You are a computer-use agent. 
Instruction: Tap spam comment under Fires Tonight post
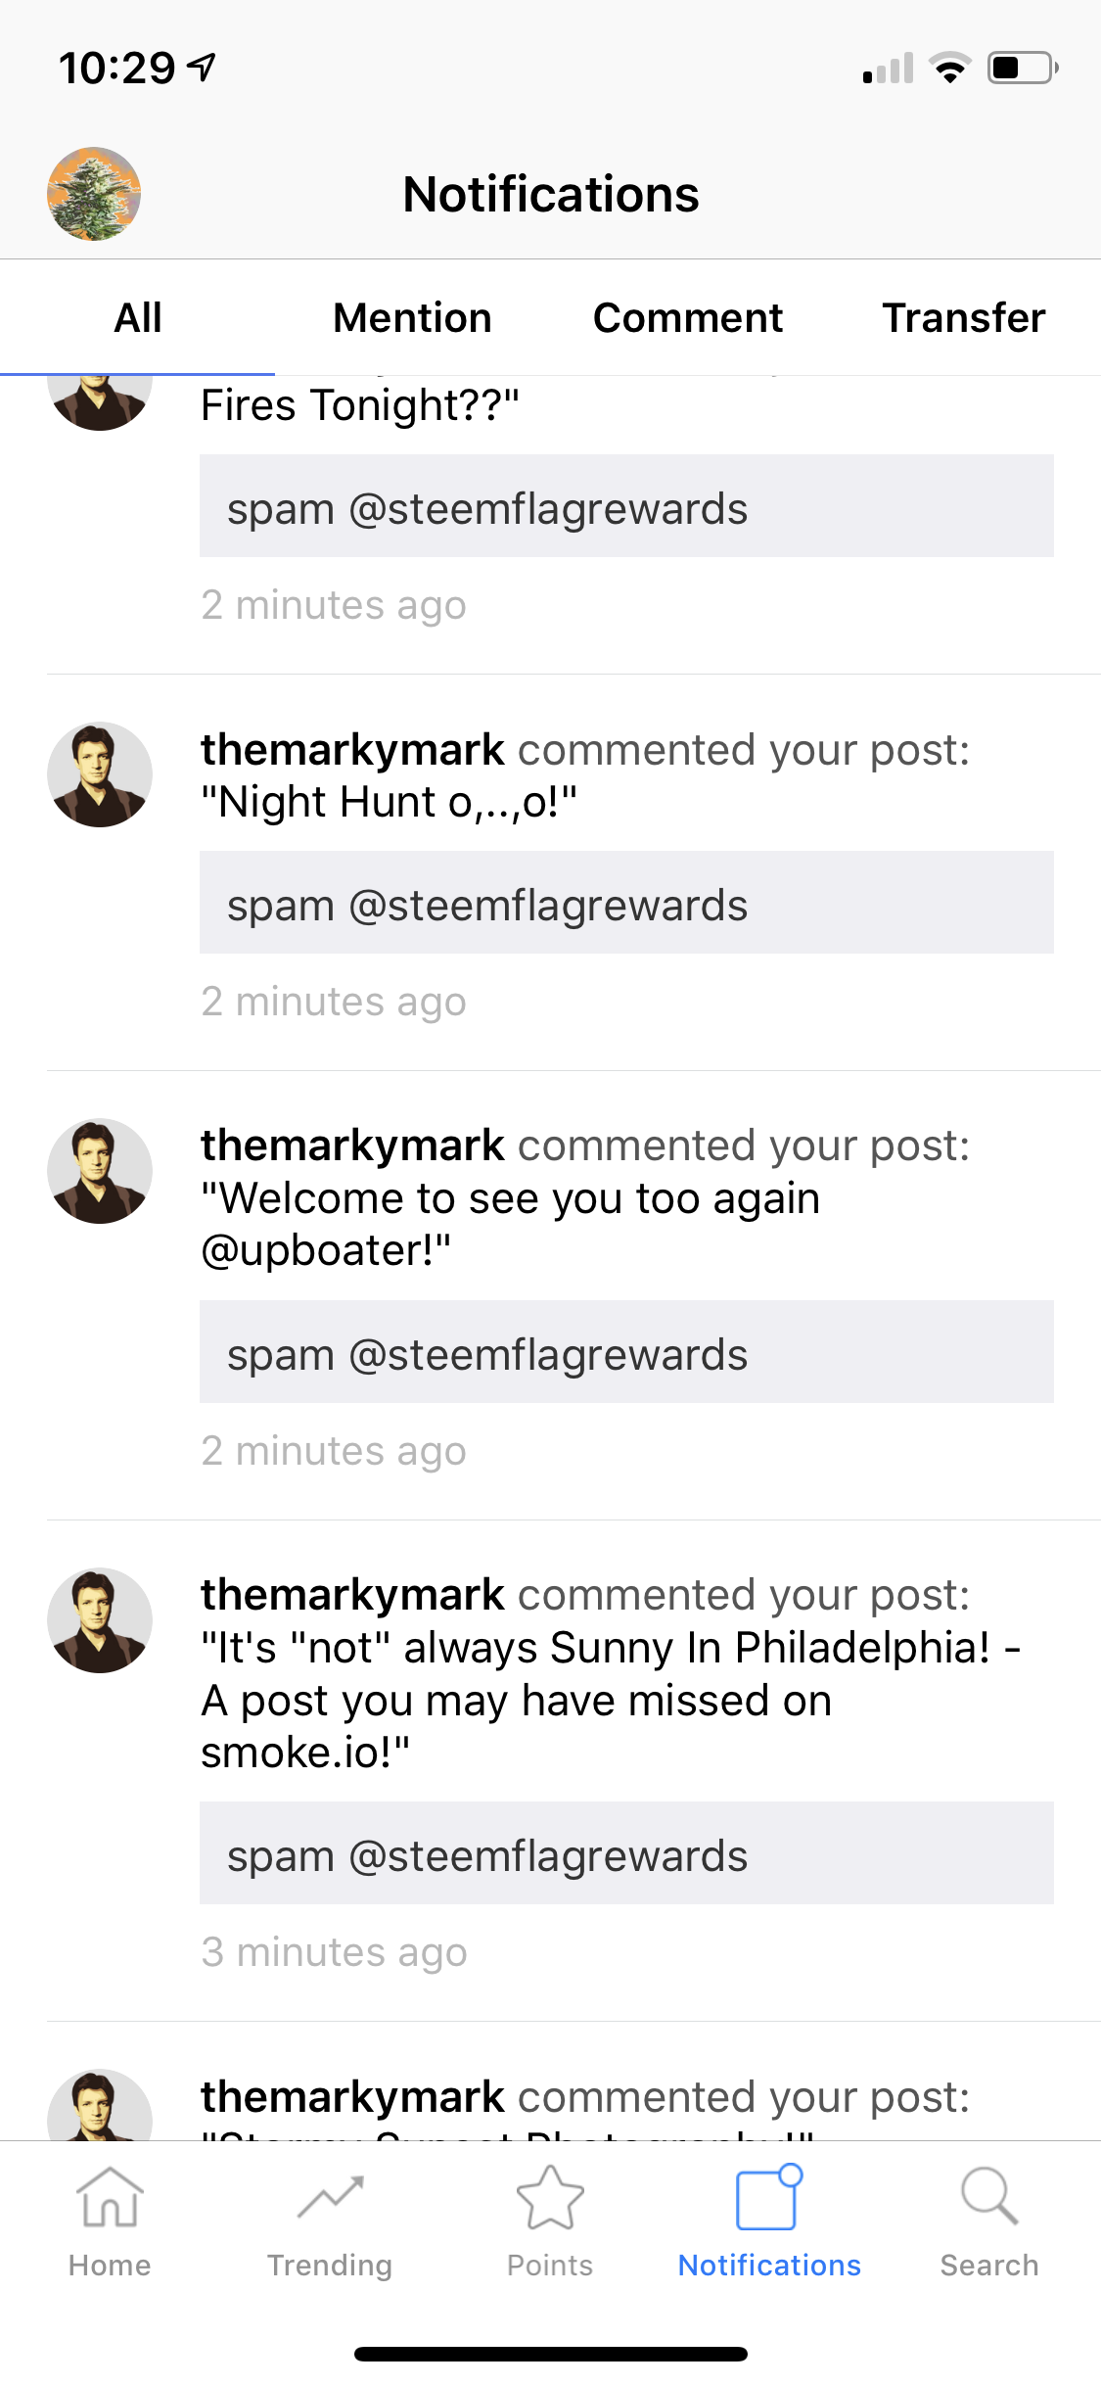click(x=626, y=506)
